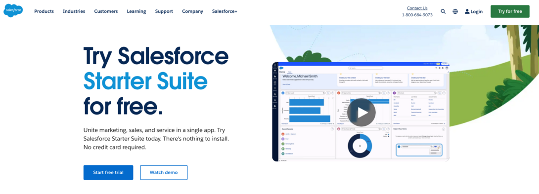The height and width of the screenshot is (194, 539).
Task: Click the Unite marketing, sales, and service paragraph
Action: click(x=156, y=139)
